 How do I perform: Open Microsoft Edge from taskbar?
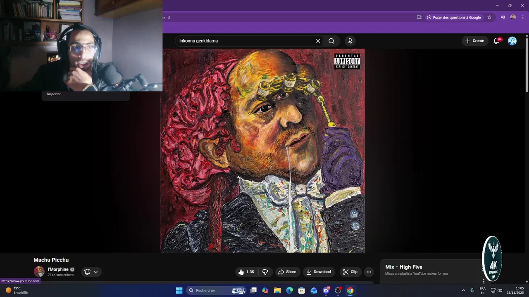click(x=290, y=290)
